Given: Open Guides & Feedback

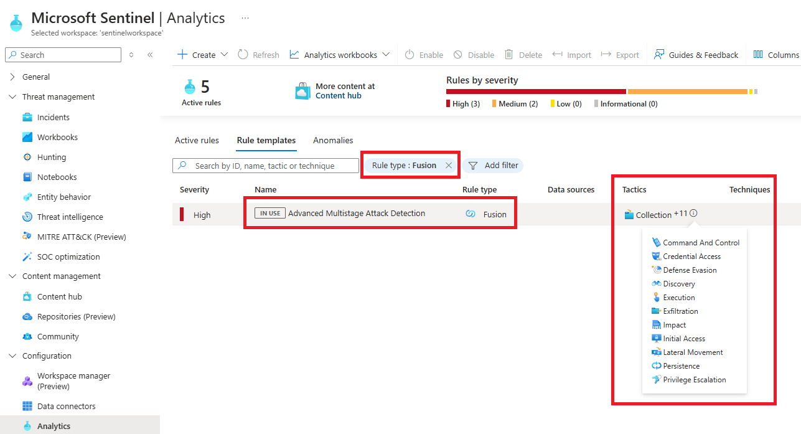Looking at the screenshot, I should pos(696,55).
